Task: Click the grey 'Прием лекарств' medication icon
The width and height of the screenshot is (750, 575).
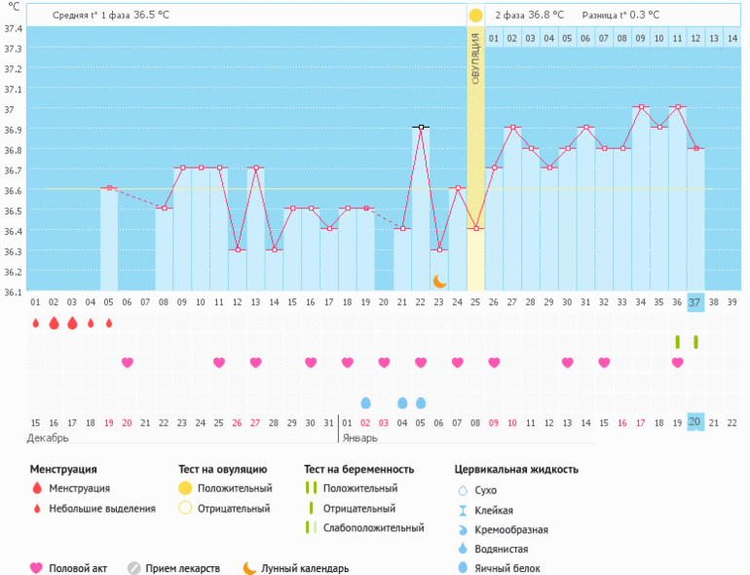Action: pos(134,568)
